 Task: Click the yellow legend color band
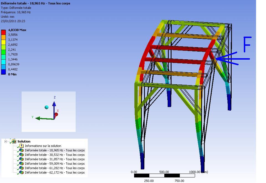click(3, 42)
